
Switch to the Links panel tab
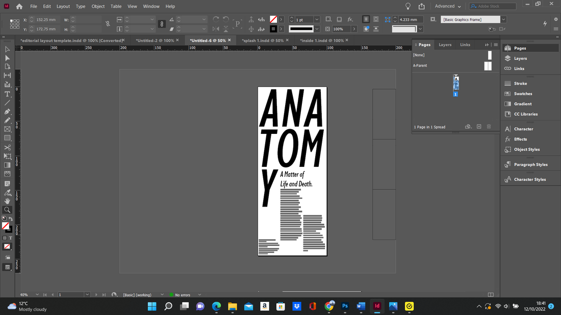click(x=465, y=45)
